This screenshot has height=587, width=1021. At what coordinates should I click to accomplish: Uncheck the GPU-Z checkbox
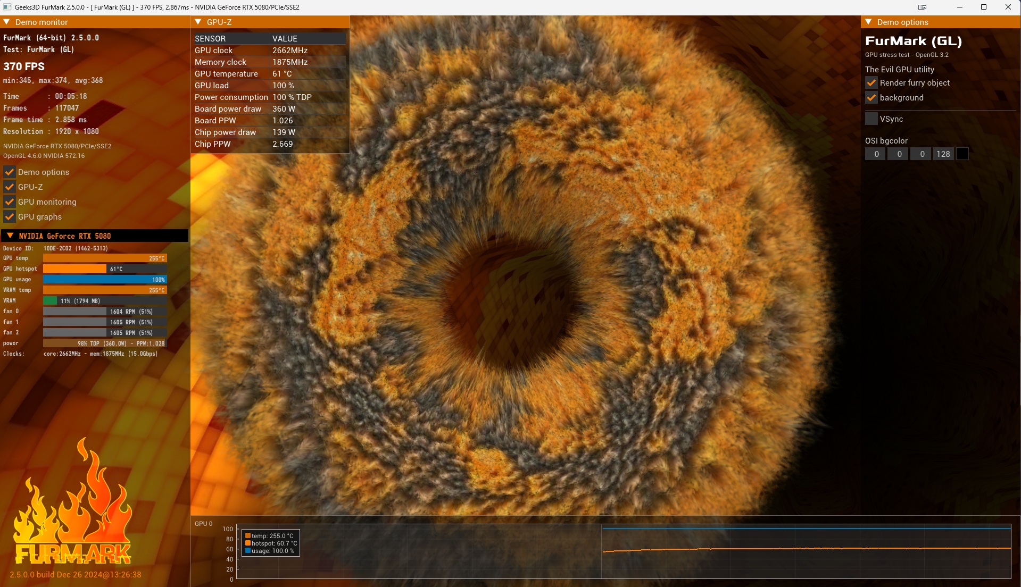point(9,187)
